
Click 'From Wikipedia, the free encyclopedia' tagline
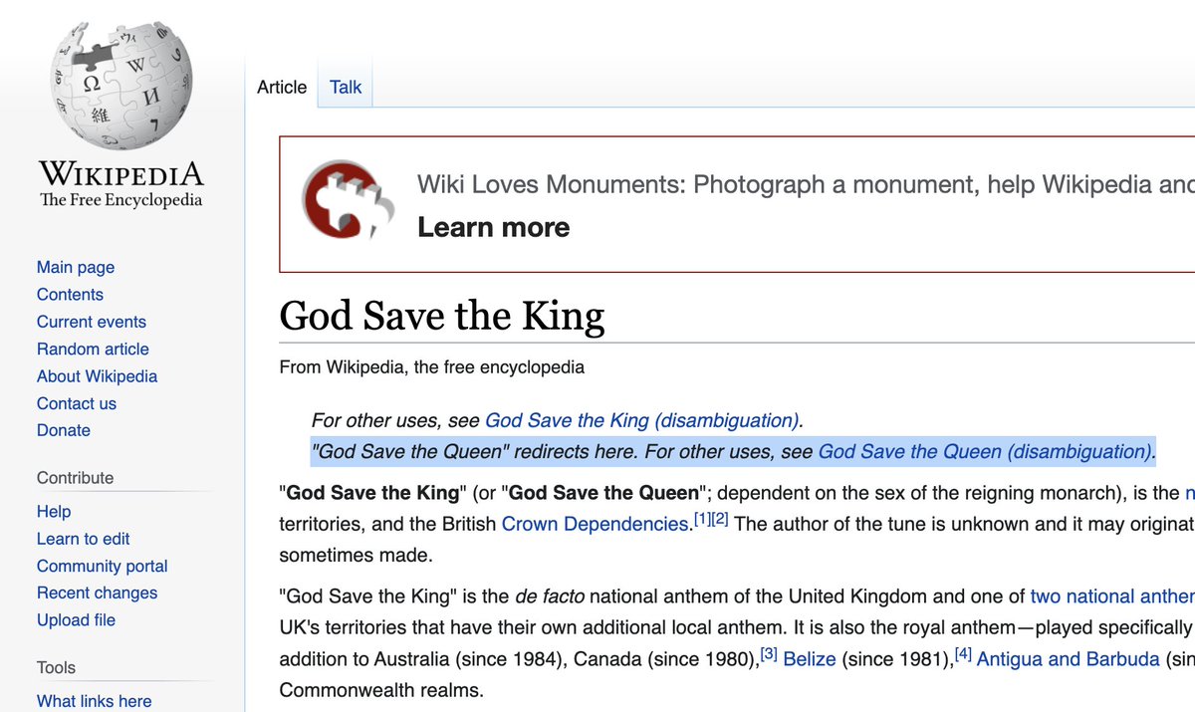pos(432,366)
